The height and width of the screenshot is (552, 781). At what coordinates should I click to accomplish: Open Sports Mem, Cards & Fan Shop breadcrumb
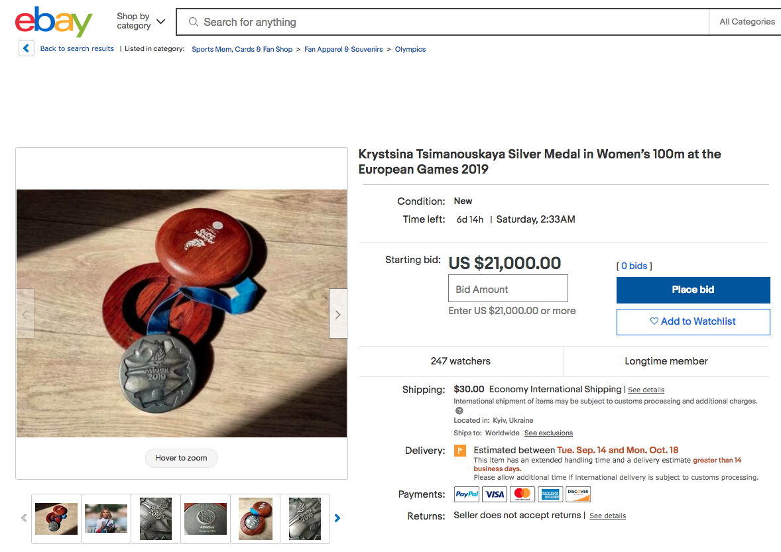pyautogui.click(x=242, y=49)
